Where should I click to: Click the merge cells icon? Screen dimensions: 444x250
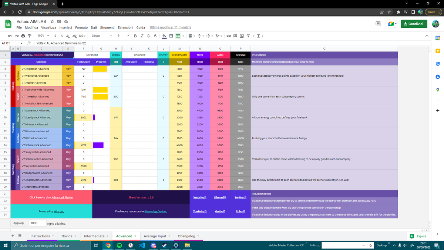click(x=178, y=36)
